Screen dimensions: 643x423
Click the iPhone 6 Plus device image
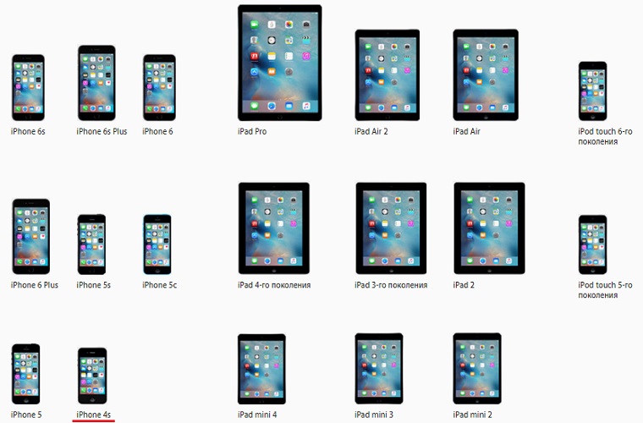31,237
